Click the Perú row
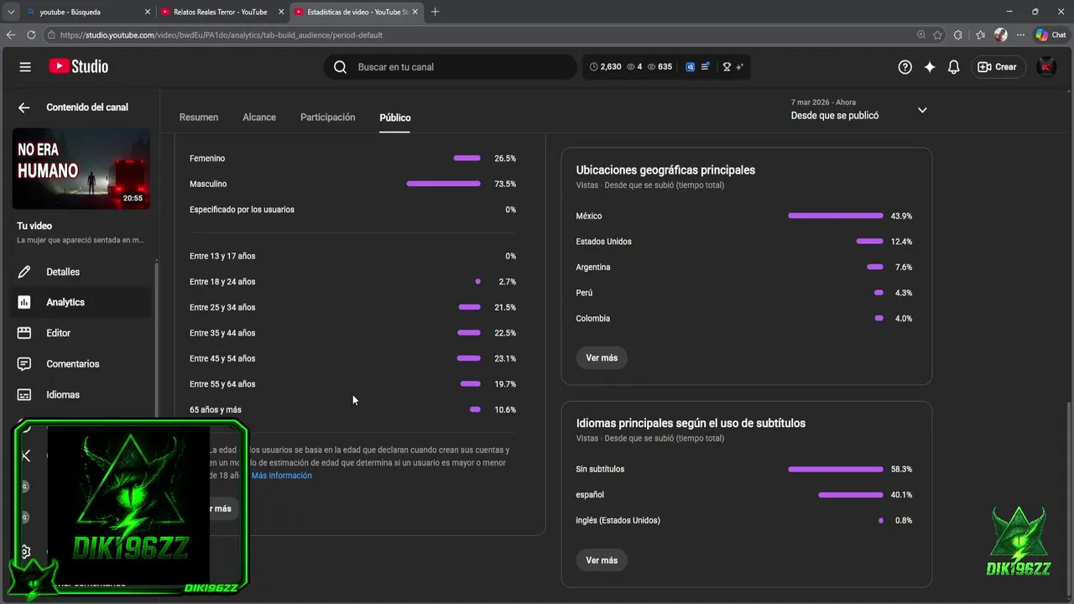 (744, 293)
